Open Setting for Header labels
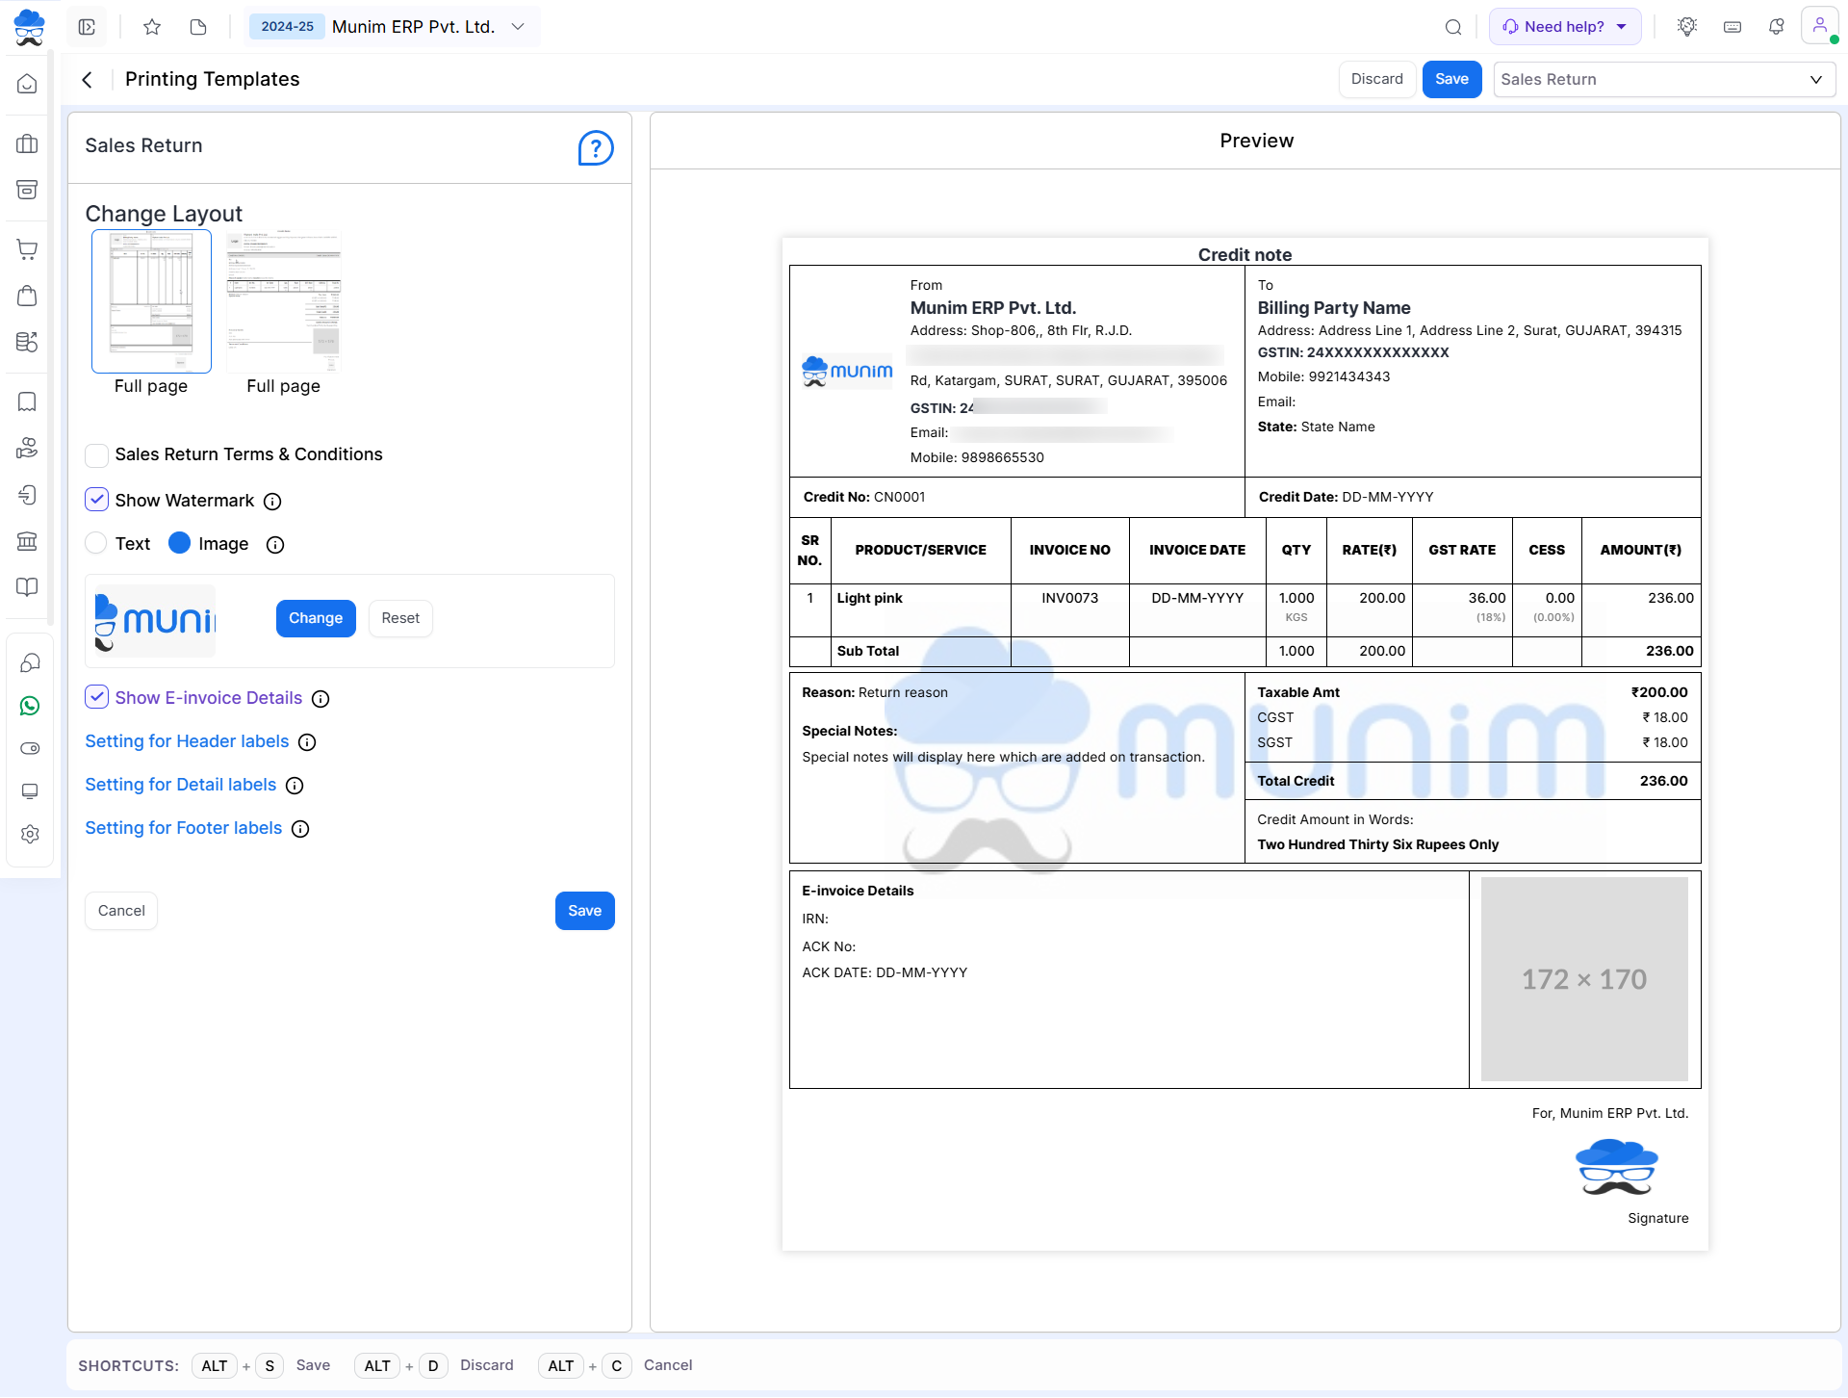 click(x=187, y=741)
